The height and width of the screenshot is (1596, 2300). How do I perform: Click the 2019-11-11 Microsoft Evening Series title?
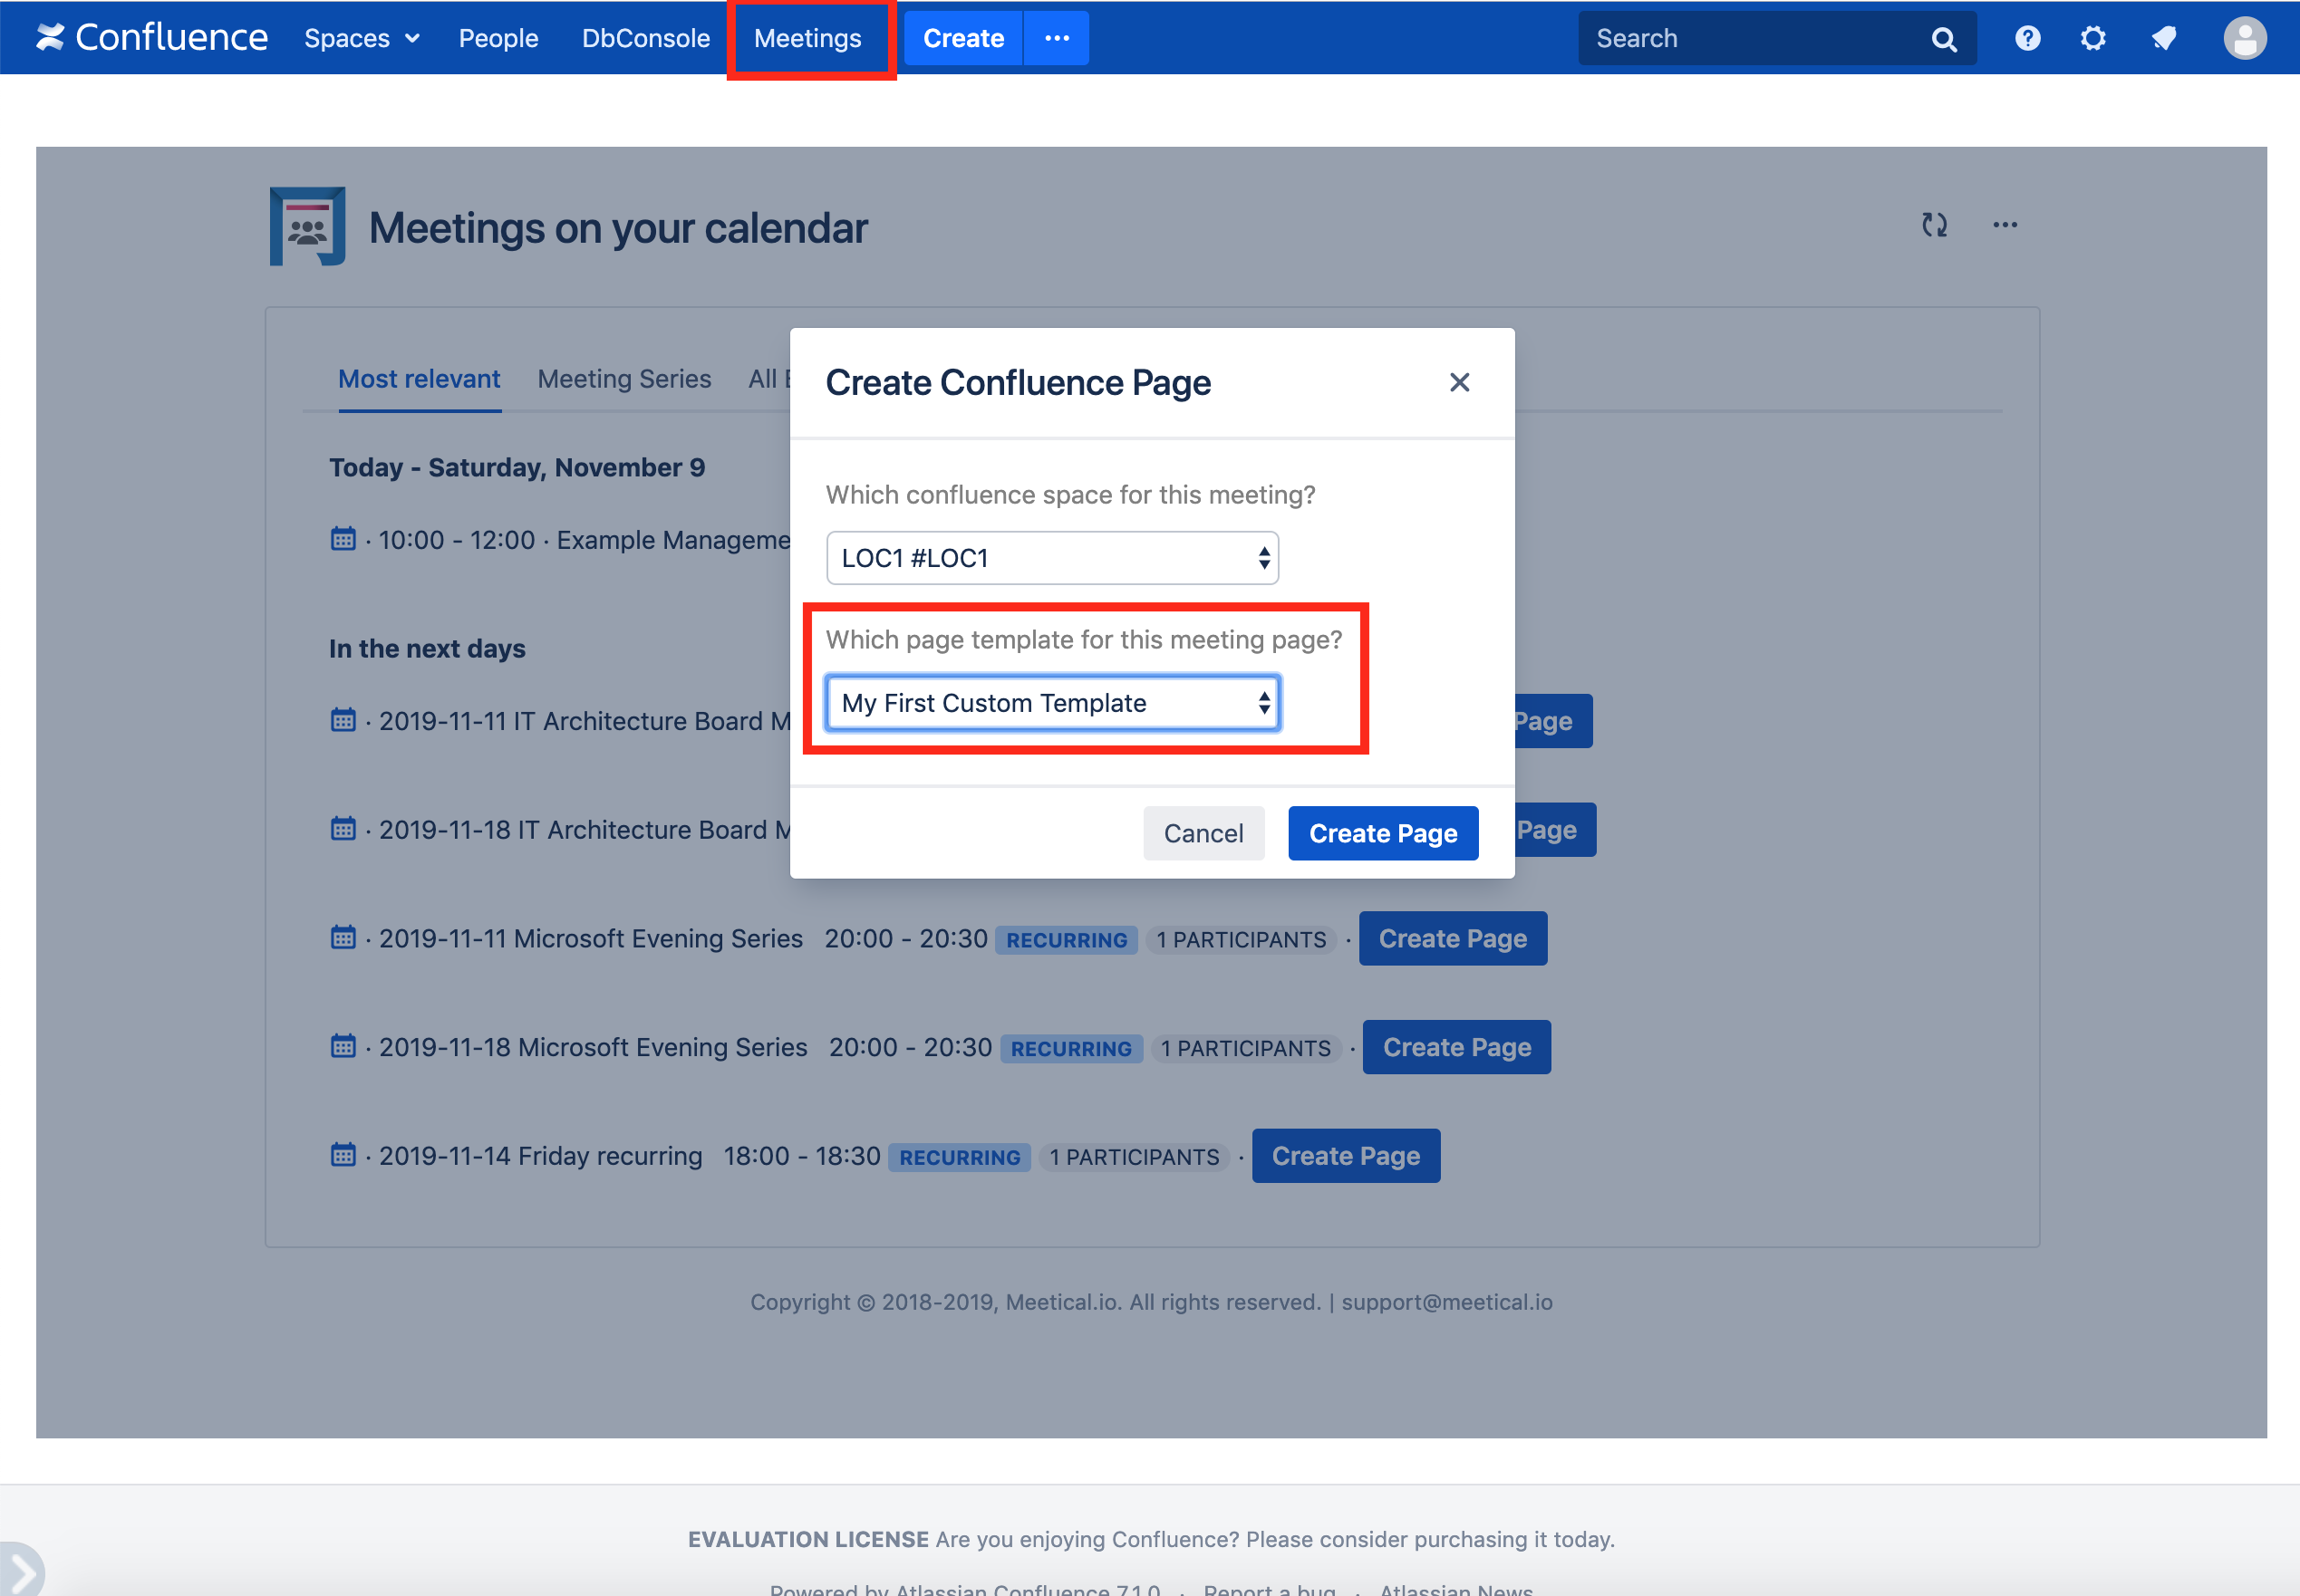tap(590, 938)
